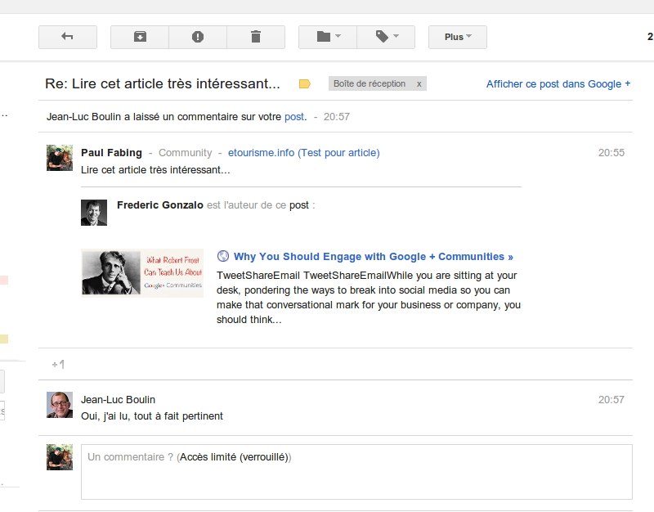Select the 'Community' label text
This screenshot has width=654, height=512.
click(186, 153)
